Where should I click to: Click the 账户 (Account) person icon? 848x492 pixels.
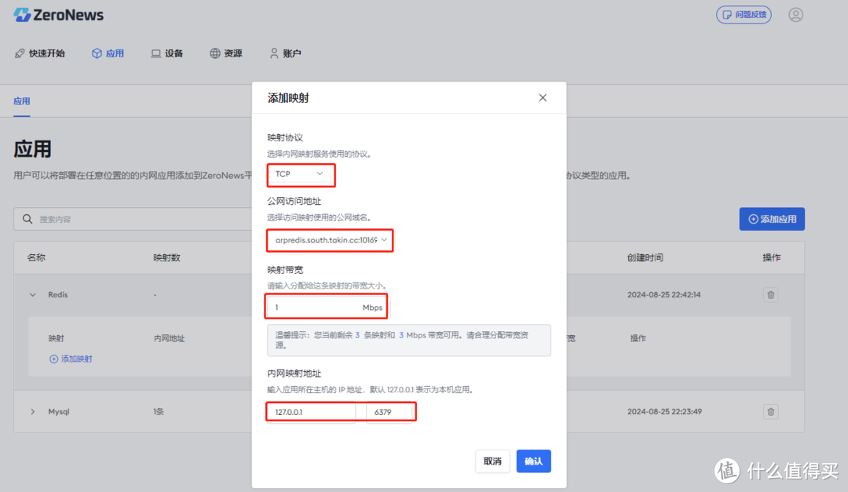coord(273,53)
